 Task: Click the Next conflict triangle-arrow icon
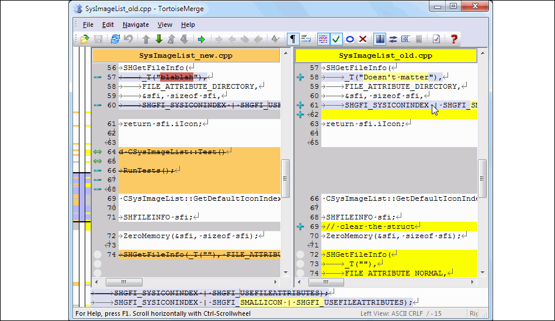[184, 39]
